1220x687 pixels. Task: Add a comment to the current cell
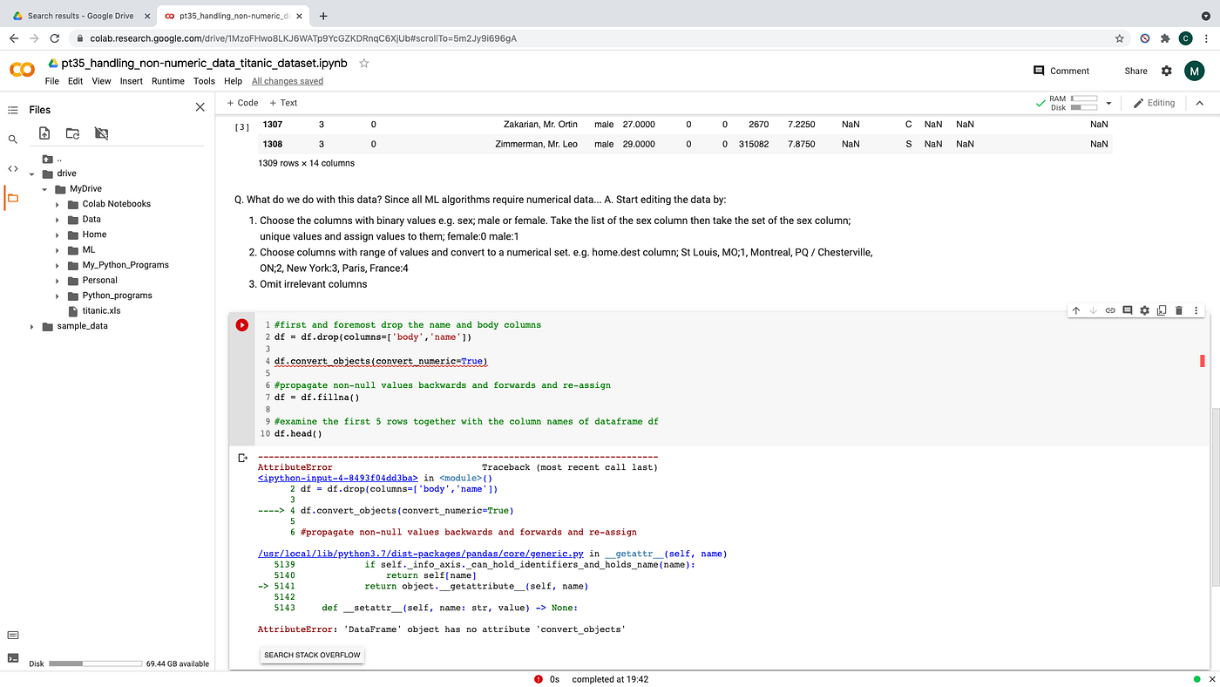coord(1127,309)
